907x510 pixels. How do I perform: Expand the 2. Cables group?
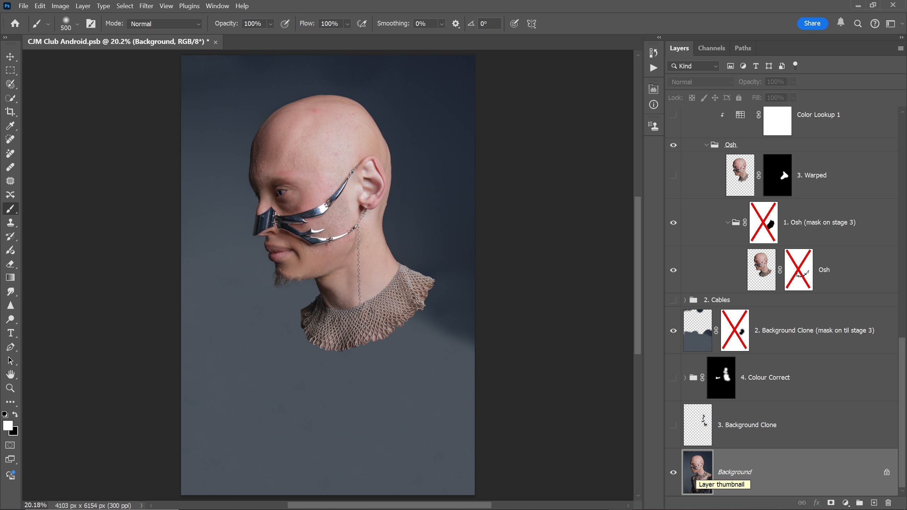(x=685, y=300)
